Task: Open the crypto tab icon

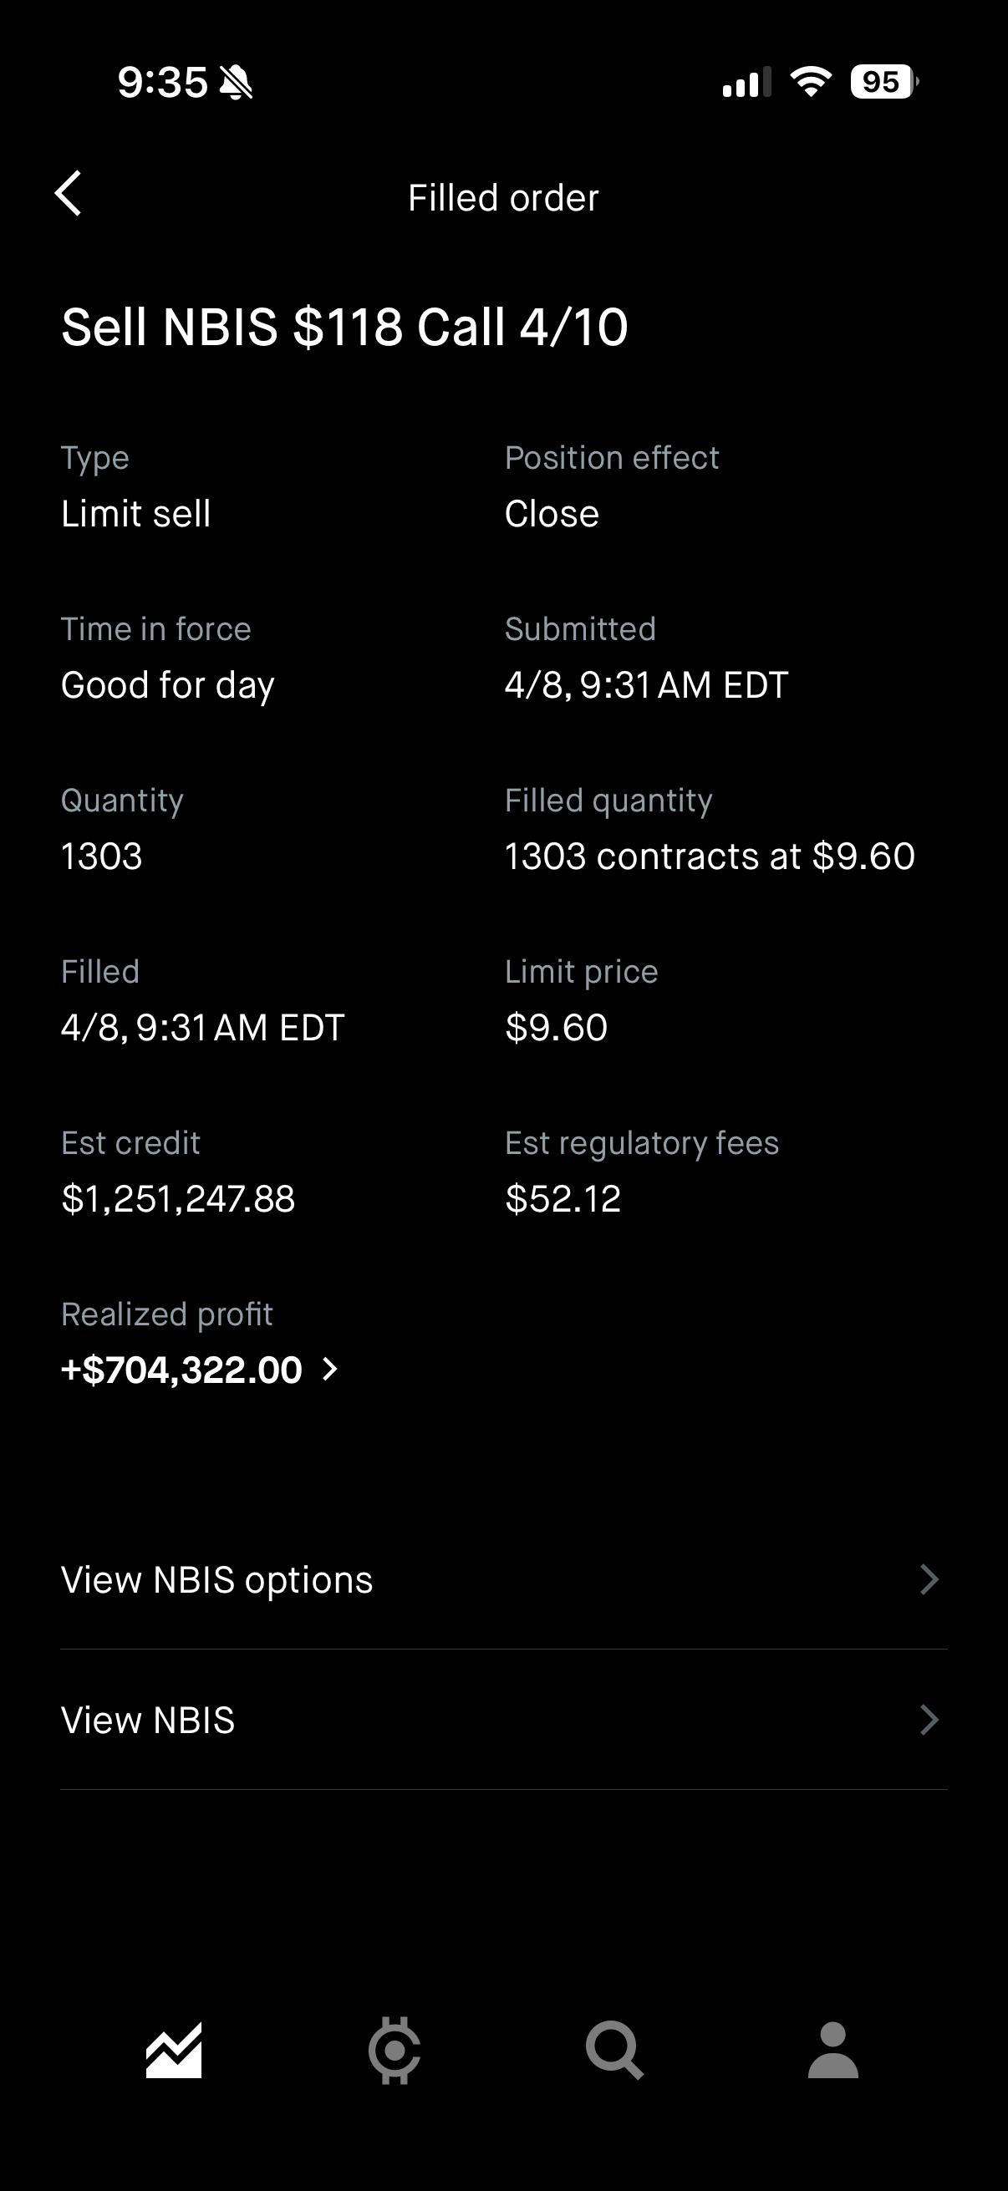Action: [394, 2050]
